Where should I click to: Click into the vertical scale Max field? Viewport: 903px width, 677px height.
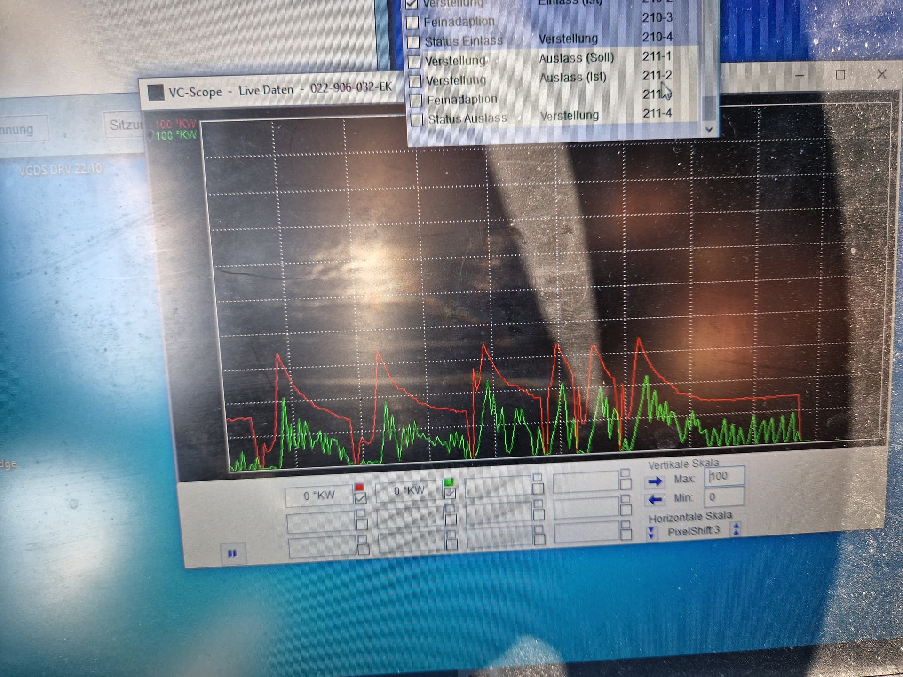(724, 476)
